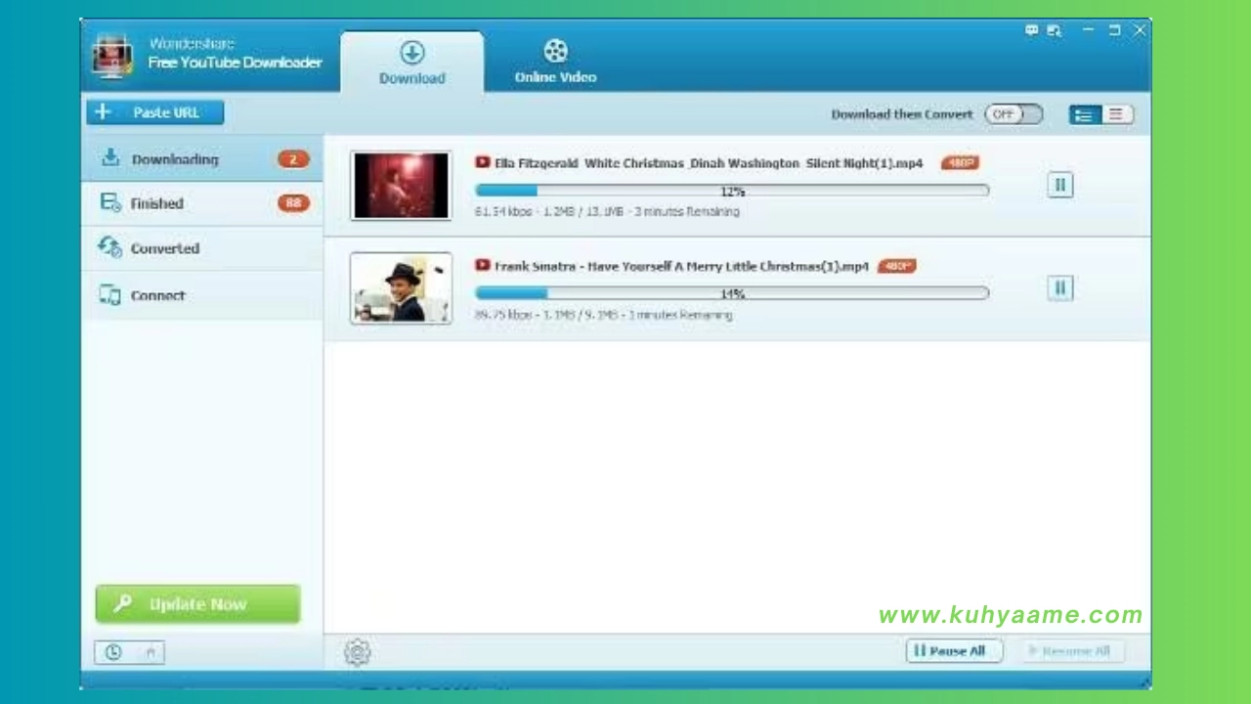Click the Frank Sinatra video thumbnail
Image resolution: width=1251 pixels, height=704 pixels.
click(401, 287)
